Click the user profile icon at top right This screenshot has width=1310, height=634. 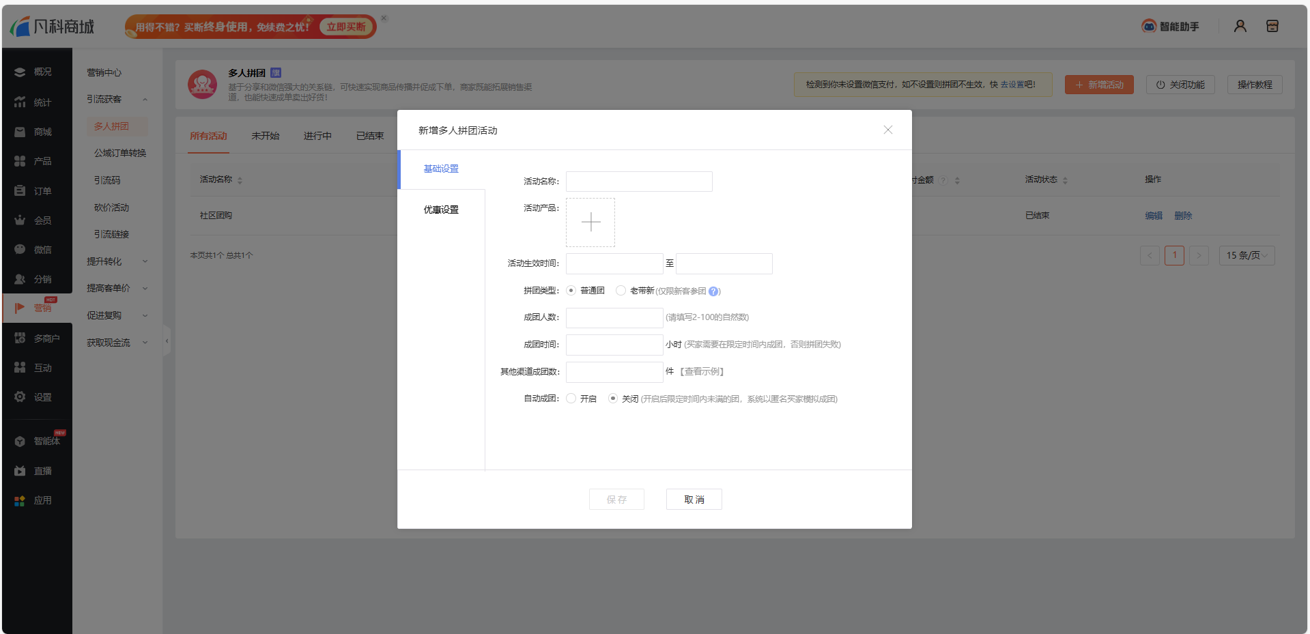point(1240,26)
